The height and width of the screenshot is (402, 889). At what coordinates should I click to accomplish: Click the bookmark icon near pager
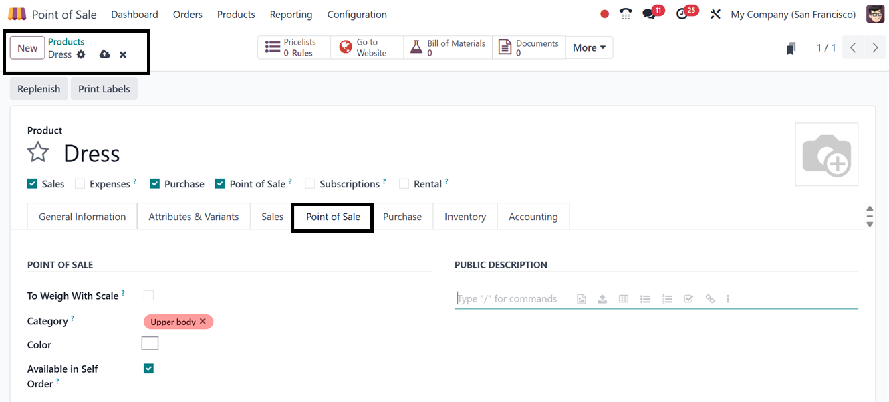[791, 48]
